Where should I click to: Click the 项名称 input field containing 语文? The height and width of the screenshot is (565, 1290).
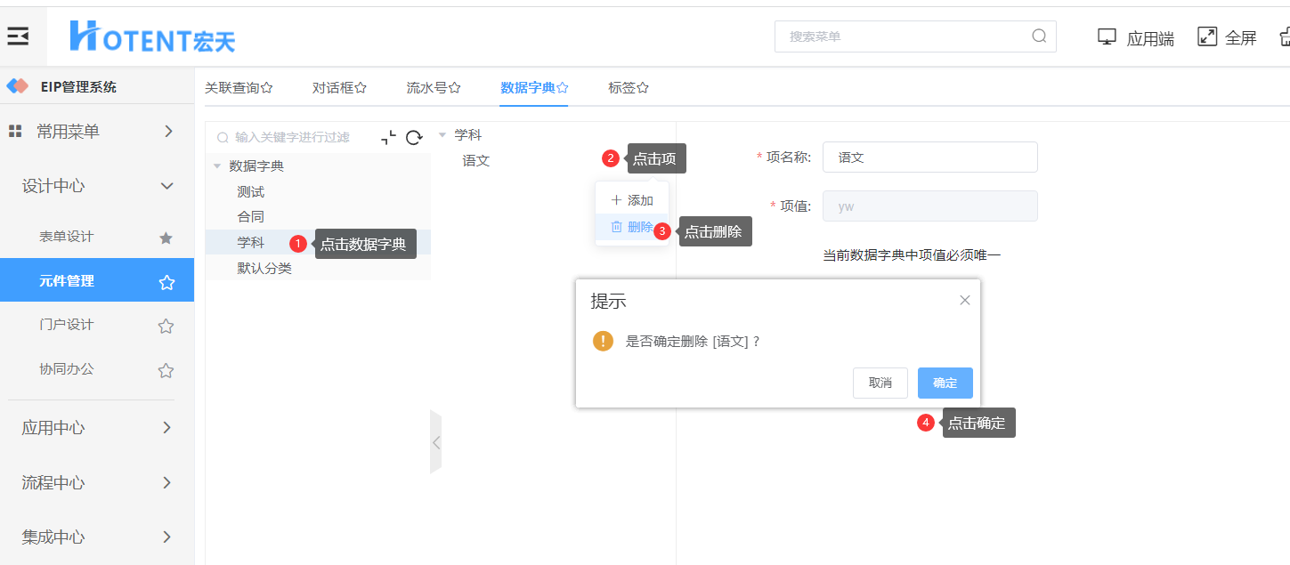pyautogui.click(x=929, y=157)
